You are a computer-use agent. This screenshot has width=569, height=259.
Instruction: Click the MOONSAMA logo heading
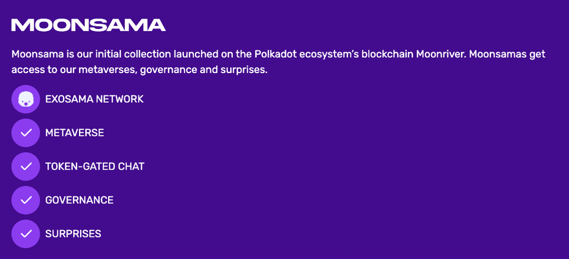pyautogui.click(x=89, y=25)
